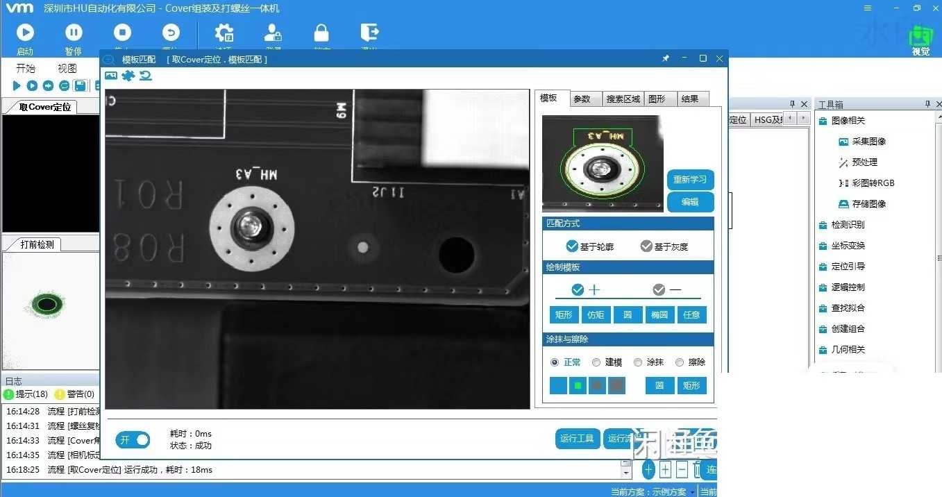Viewport: 942px width, 497px height.
Task: Pause the process with the 暂停 icon
Action: point(74,33)
